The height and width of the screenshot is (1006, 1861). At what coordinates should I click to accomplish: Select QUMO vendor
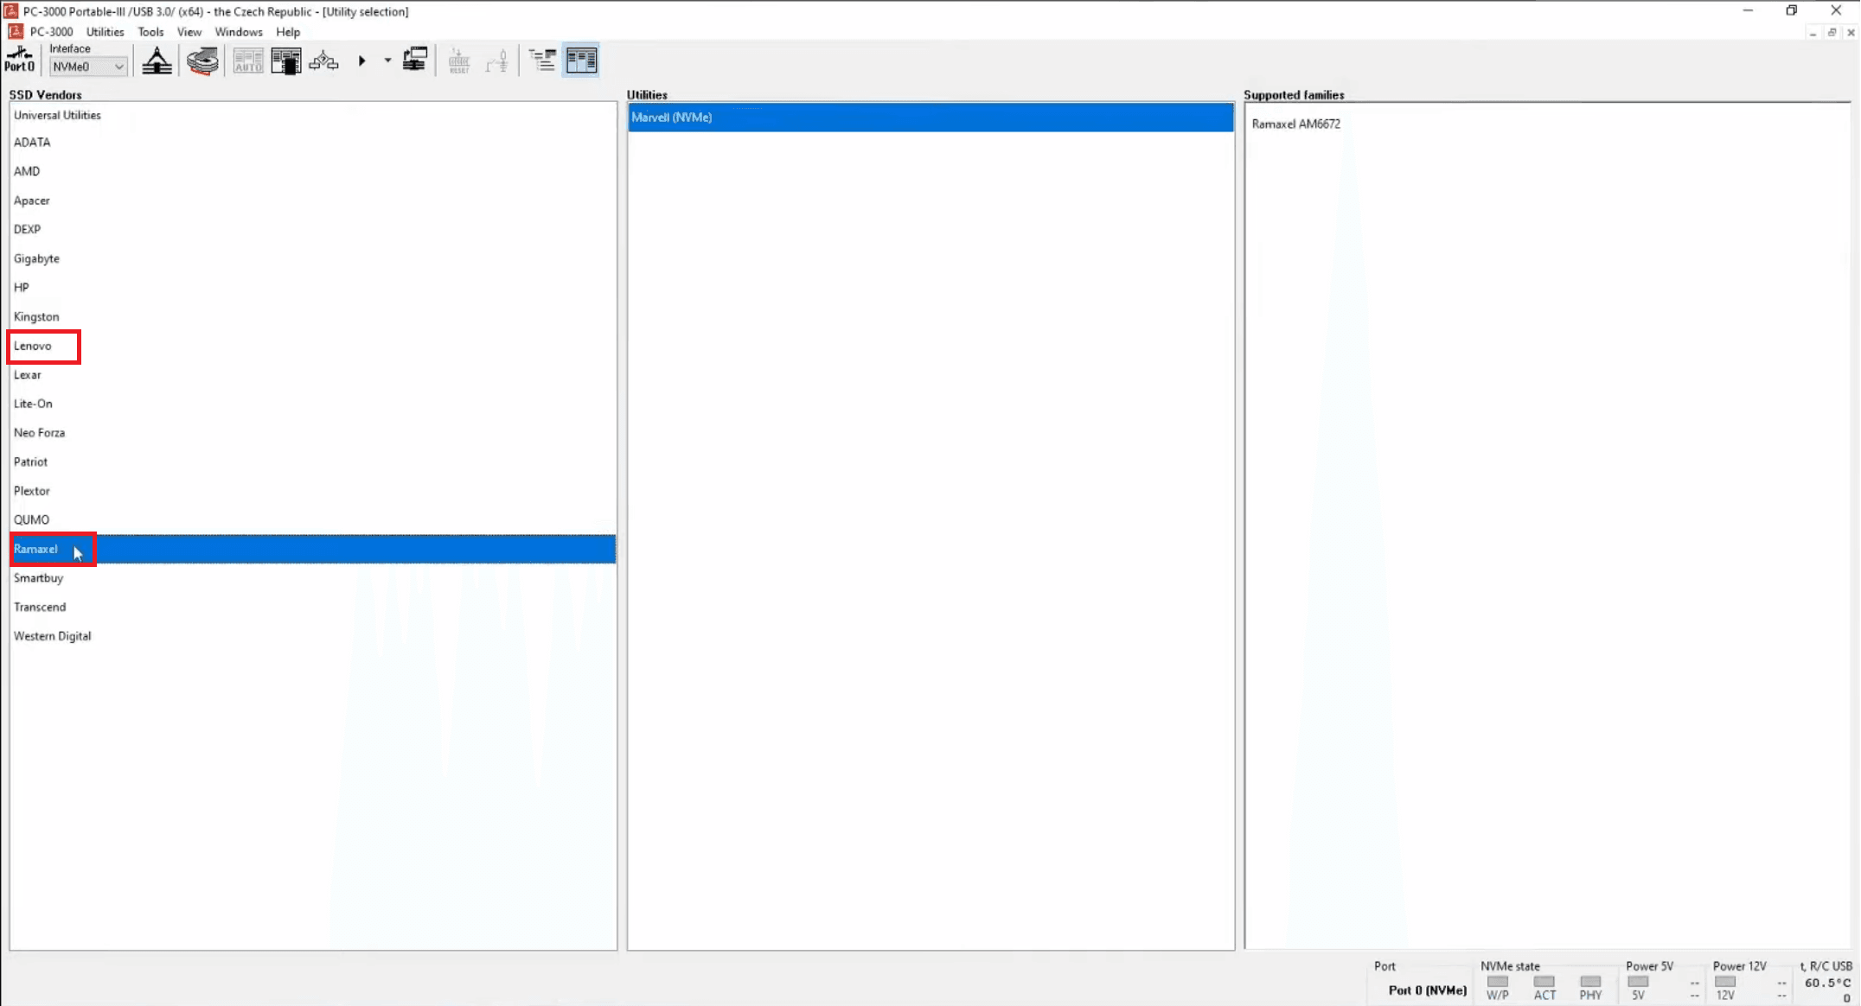pyautogui.click(x=313, y=519)
